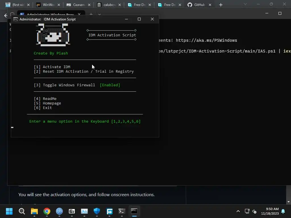The image size is (291, 218).
Task: Click the 'You will see the activation options' sentence
Action: (x=86, y=194)
